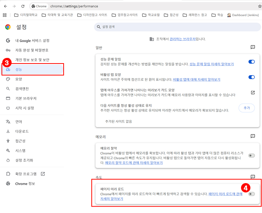Click the 언어 translate icon
The height and width of the screenshot is (213, 262).
pyautogui.click(x=8, y=121)
